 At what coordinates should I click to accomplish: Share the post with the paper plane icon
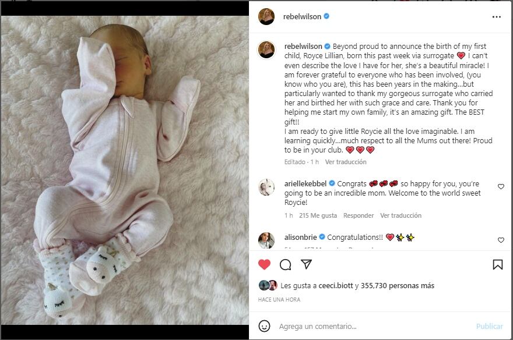pos(306,264)
